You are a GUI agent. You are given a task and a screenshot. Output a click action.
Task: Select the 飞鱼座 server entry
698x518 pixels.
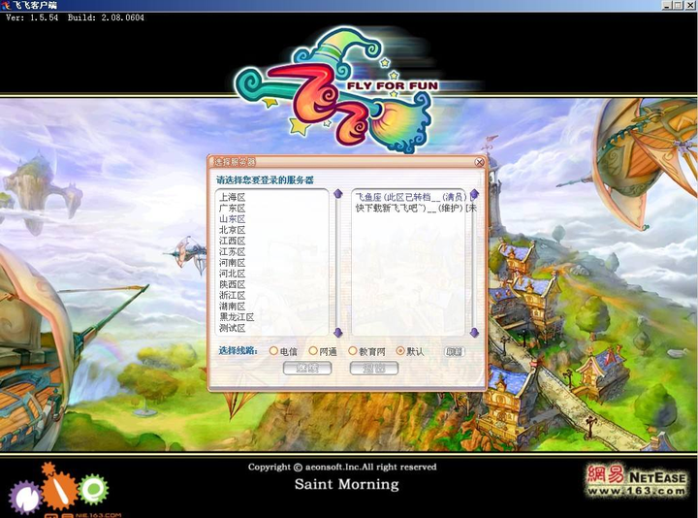coord(412,197)
